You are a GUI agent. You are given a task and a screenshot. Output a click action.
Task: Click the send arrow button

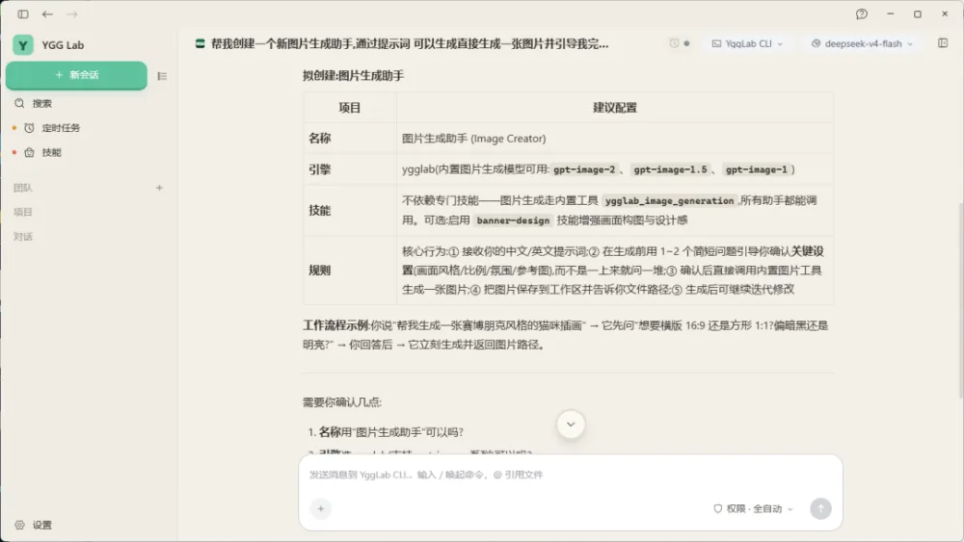pyautogui.click(x=820, y=508)
